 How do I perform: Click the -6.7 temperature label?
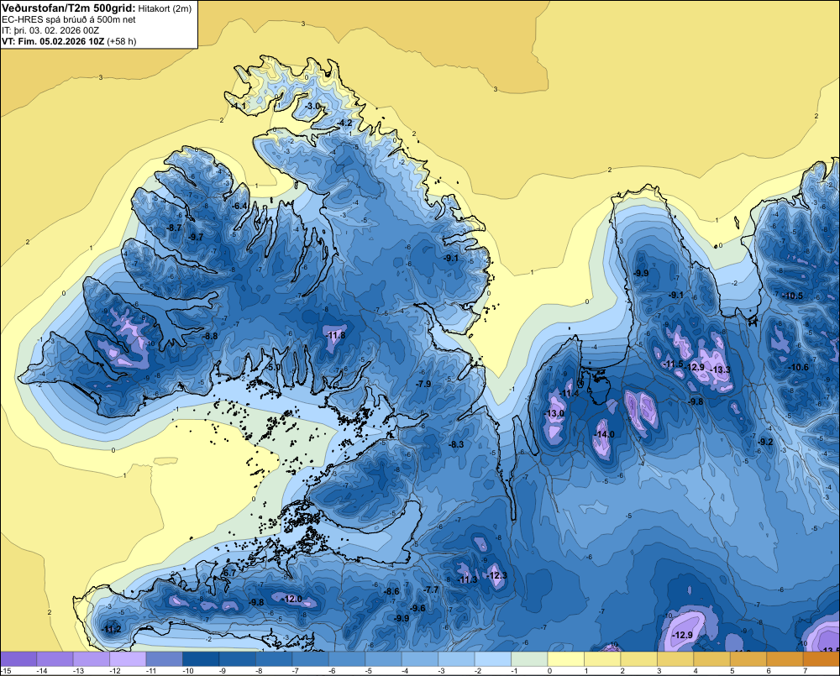pos(228,573)
